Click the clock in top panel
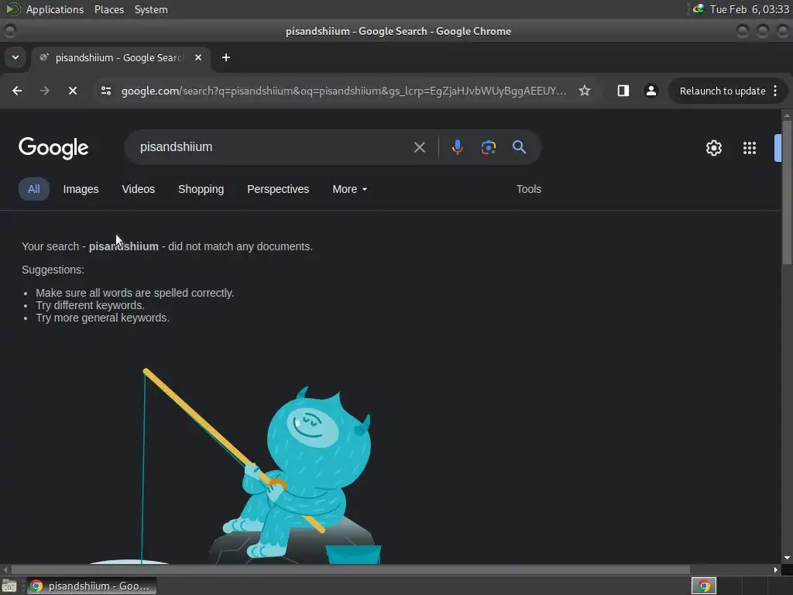This screenshot has width=793, height=595. [749, 9]
